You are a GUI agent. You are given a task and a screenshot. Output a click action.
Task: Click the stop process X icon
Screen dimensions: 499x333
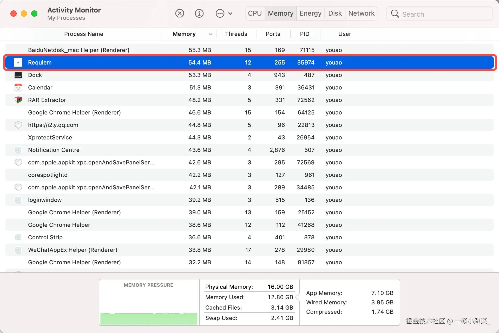point(180,13)
